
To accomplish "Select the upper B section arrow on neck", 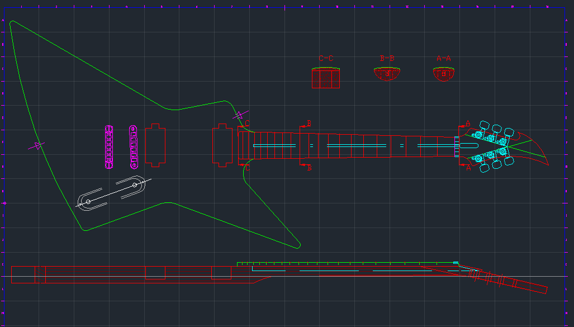I will tap(305, 125).
